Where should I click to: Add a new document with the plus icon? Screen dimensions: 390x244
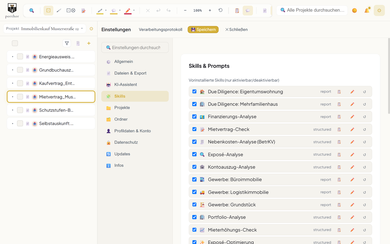point(89,43)
